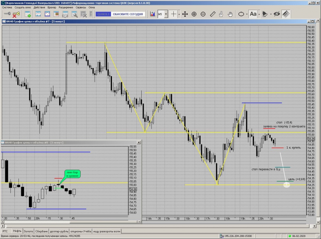Close the small chart #8 window
Viewport: 321px width, 239px height.
click(x=138, y=143)
